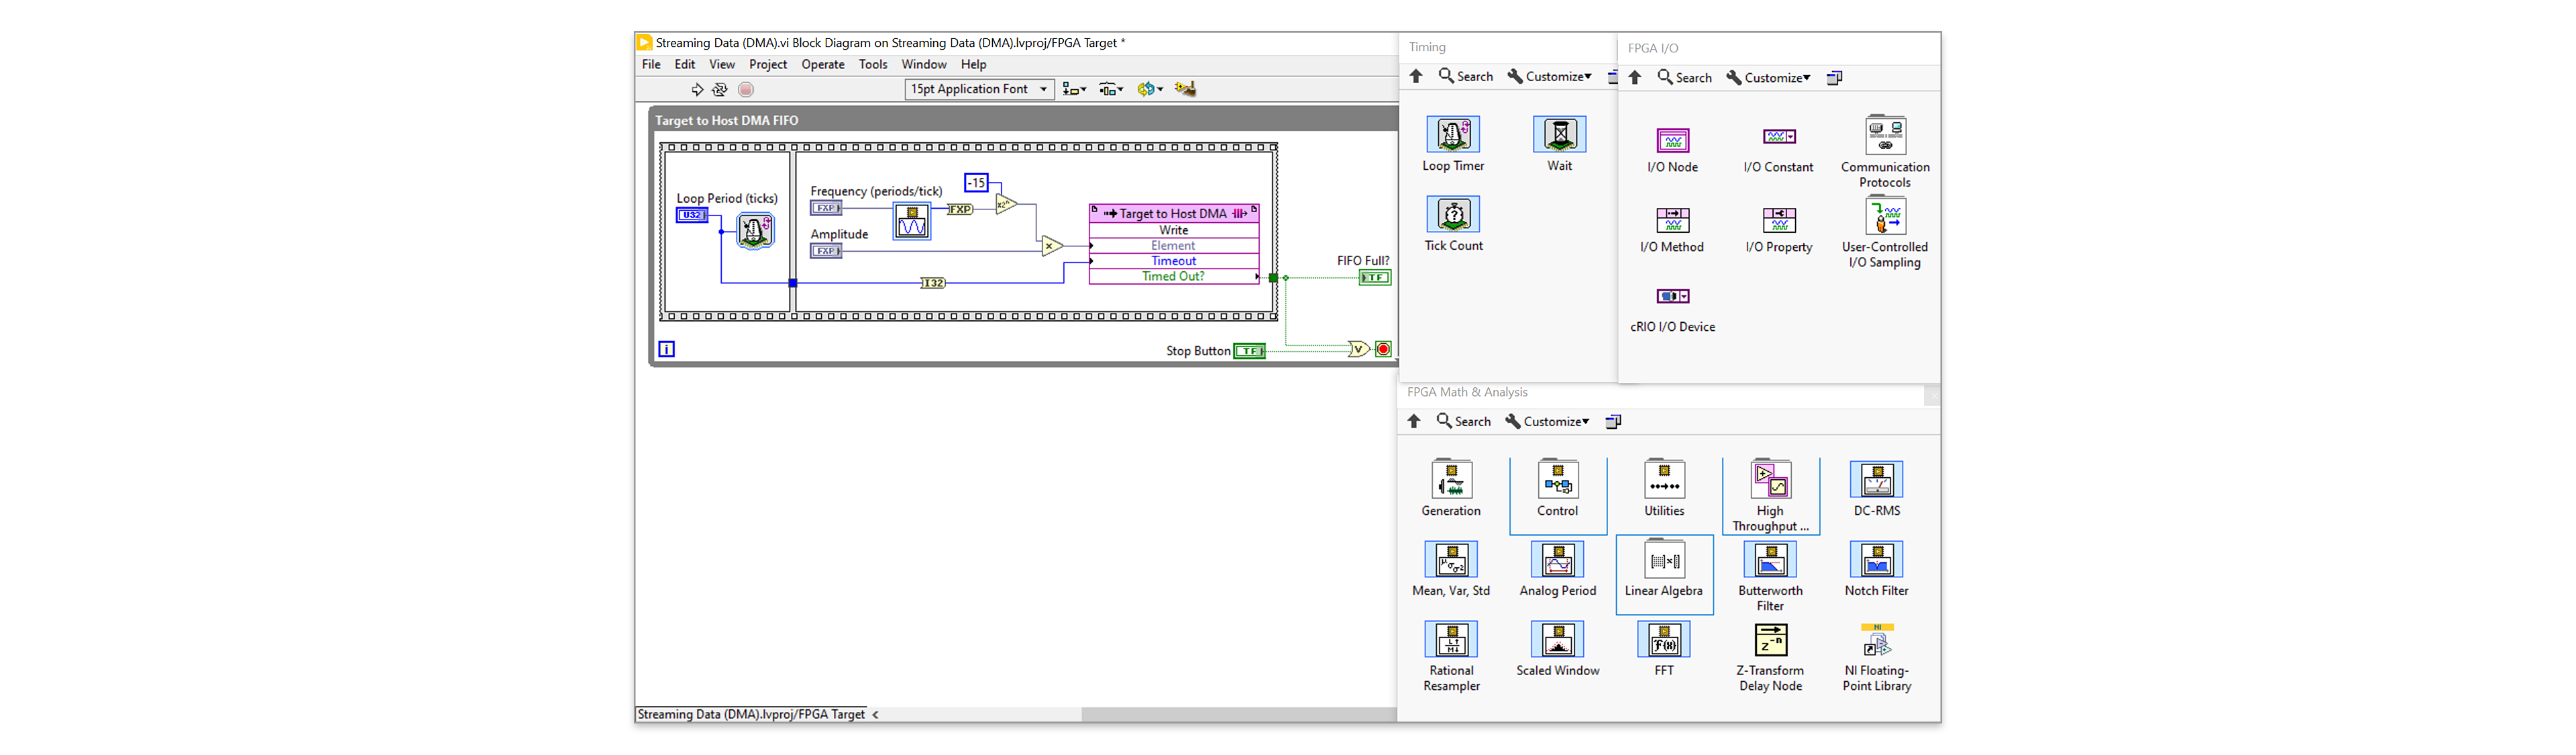Click Search in the FPGA I/O palette
The width and height of the screenshot is (2576, 755).
[x=1685, y=77]
